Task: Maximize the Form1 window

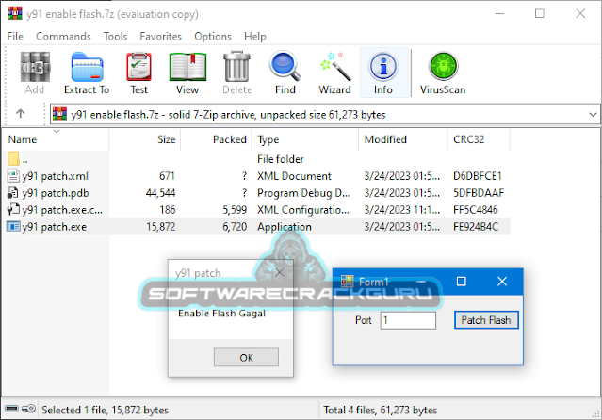Action: [x=462, y=282]
